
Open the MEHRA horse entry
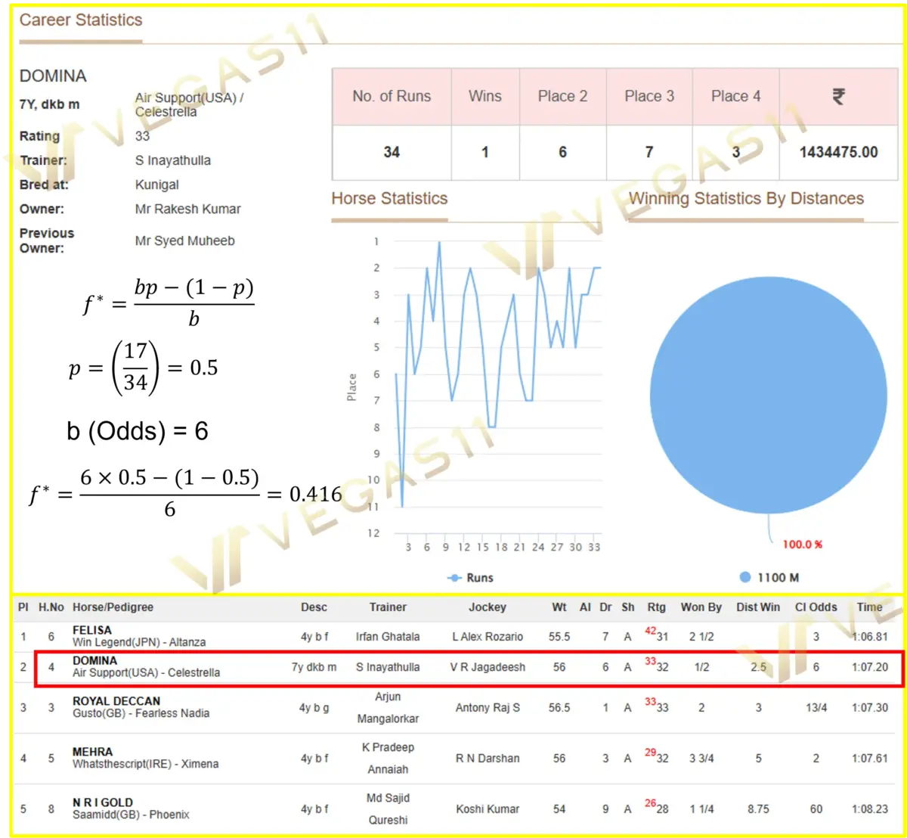tap(93, 752)
